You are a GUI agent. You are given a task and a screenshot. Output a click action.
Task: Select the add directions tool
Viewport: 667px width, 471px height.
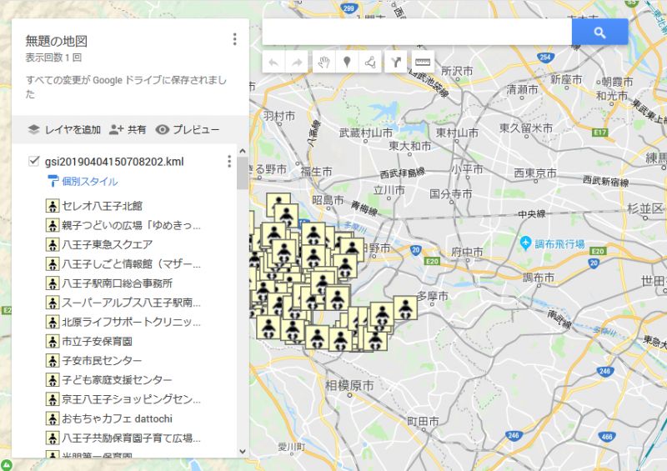396,62
